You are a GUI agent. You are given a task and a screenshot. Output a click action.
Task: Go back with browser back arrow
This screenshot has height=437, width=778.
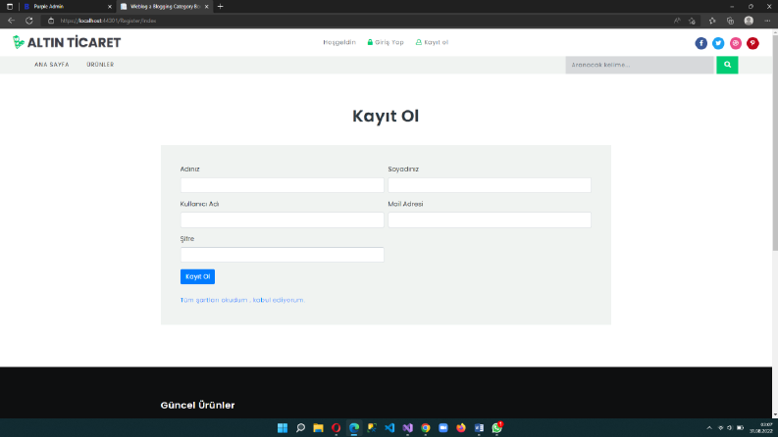pos(11,21)
